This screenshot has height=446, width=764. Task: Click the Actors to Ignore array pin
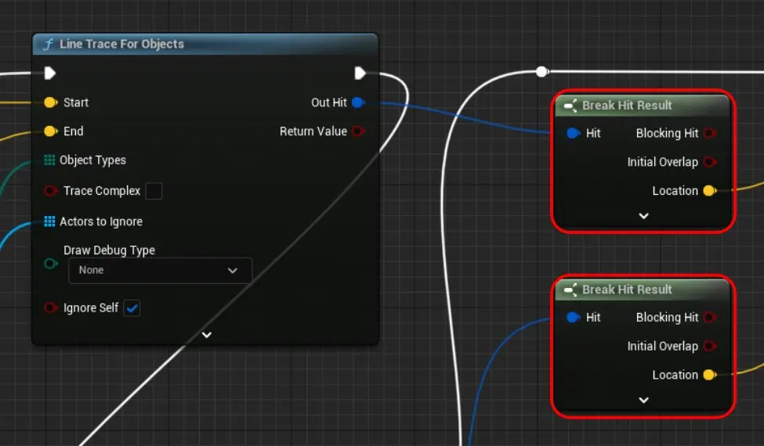50,221
